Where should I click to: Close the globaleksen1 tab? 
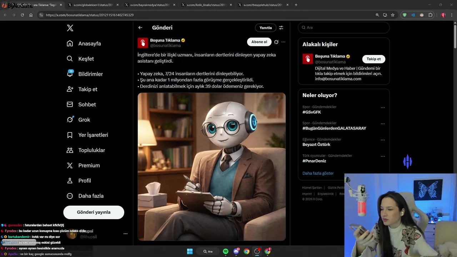pyautogui.click(x=117, y=5)
